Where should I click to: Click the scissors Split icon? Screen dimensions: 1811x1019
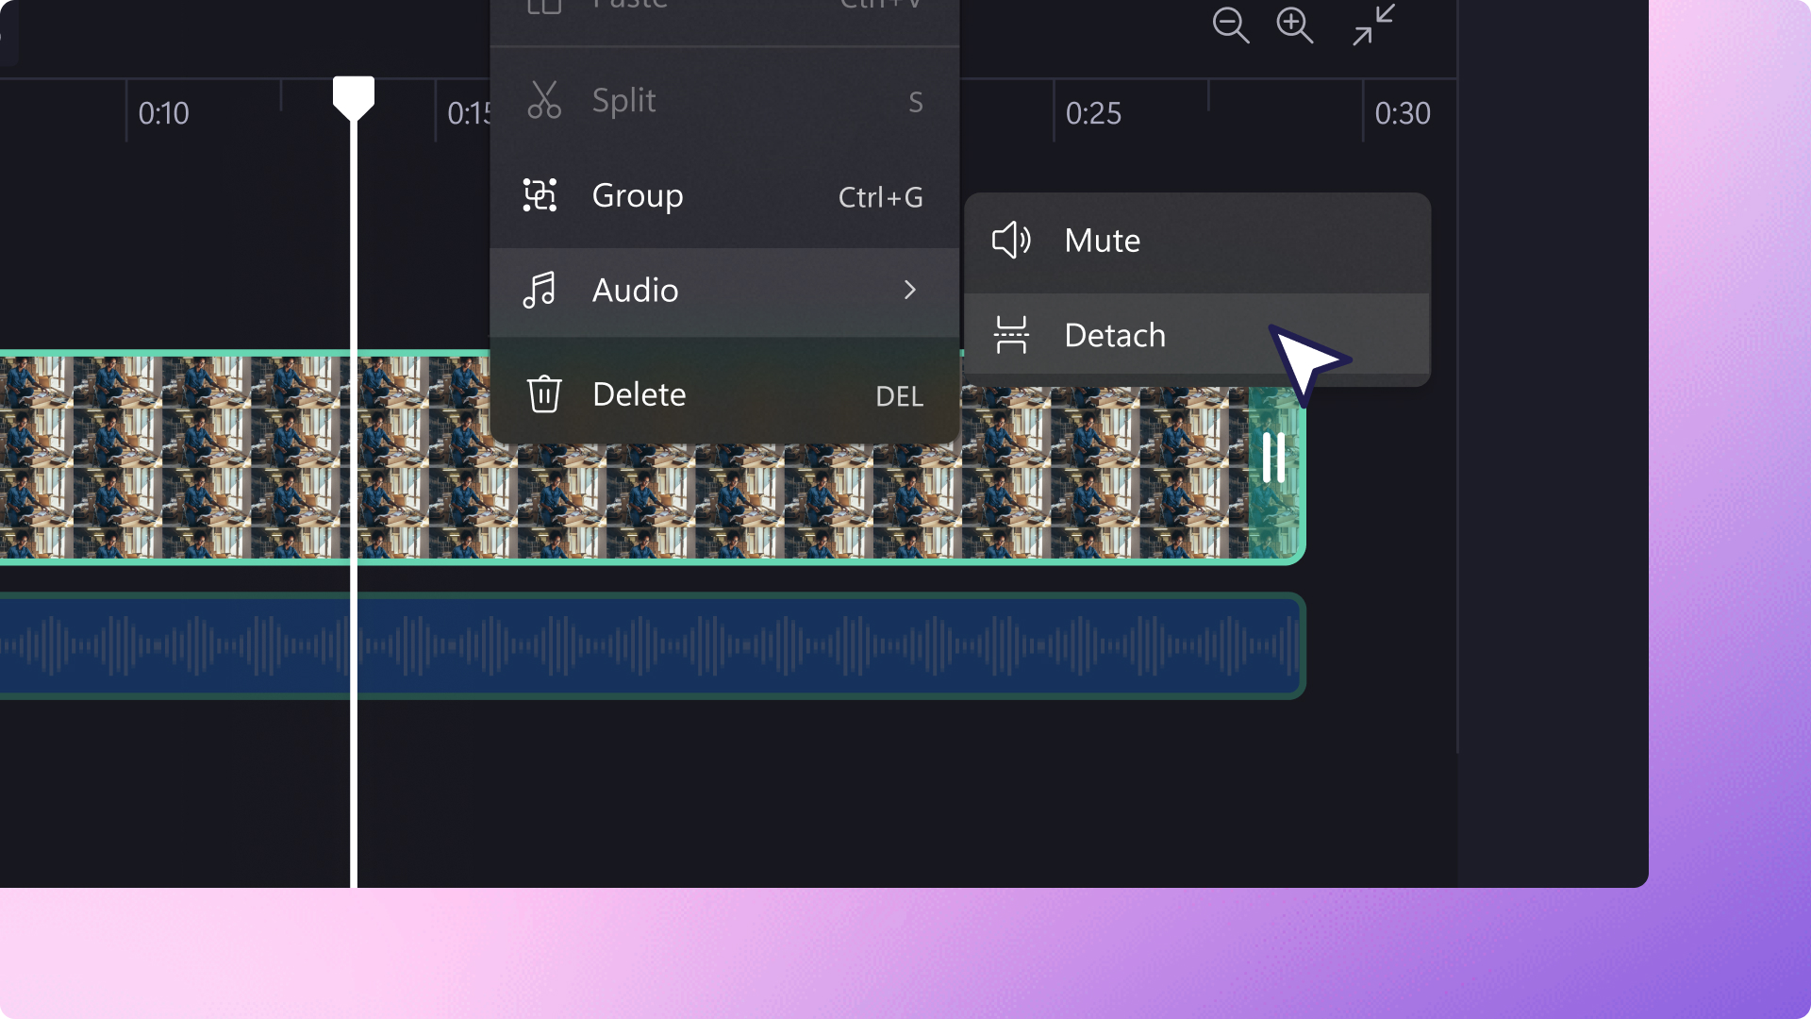pos(543,100)
